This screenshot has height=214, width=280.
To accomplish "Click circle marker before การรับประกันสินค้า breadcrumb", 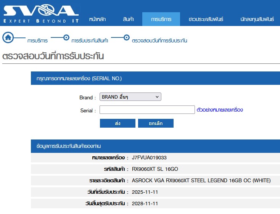I will [x=66, y=37].
